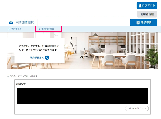The image size is (161, 119).
Task: Click the 申請団体選択 group icon
Action: point(11,22)
